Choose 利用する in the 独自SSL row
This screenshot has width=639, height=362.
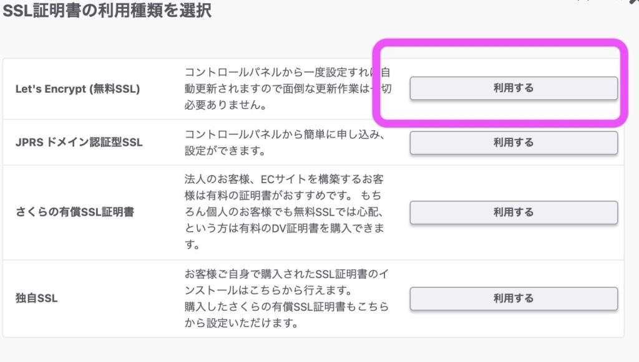click(x=513, y=298)
